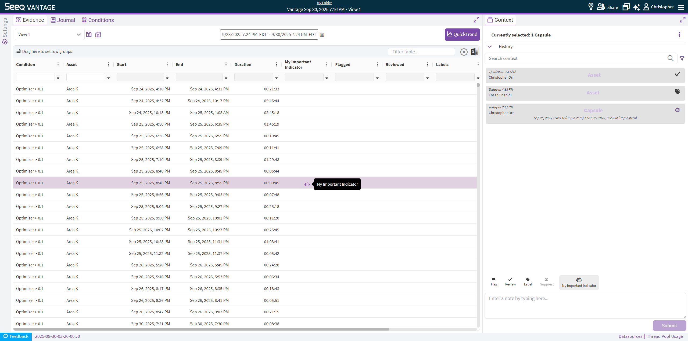Toggle My Important Indicator action button
Image resolution: width=688 pixels, height=341 pixels.
coord(579,282)
